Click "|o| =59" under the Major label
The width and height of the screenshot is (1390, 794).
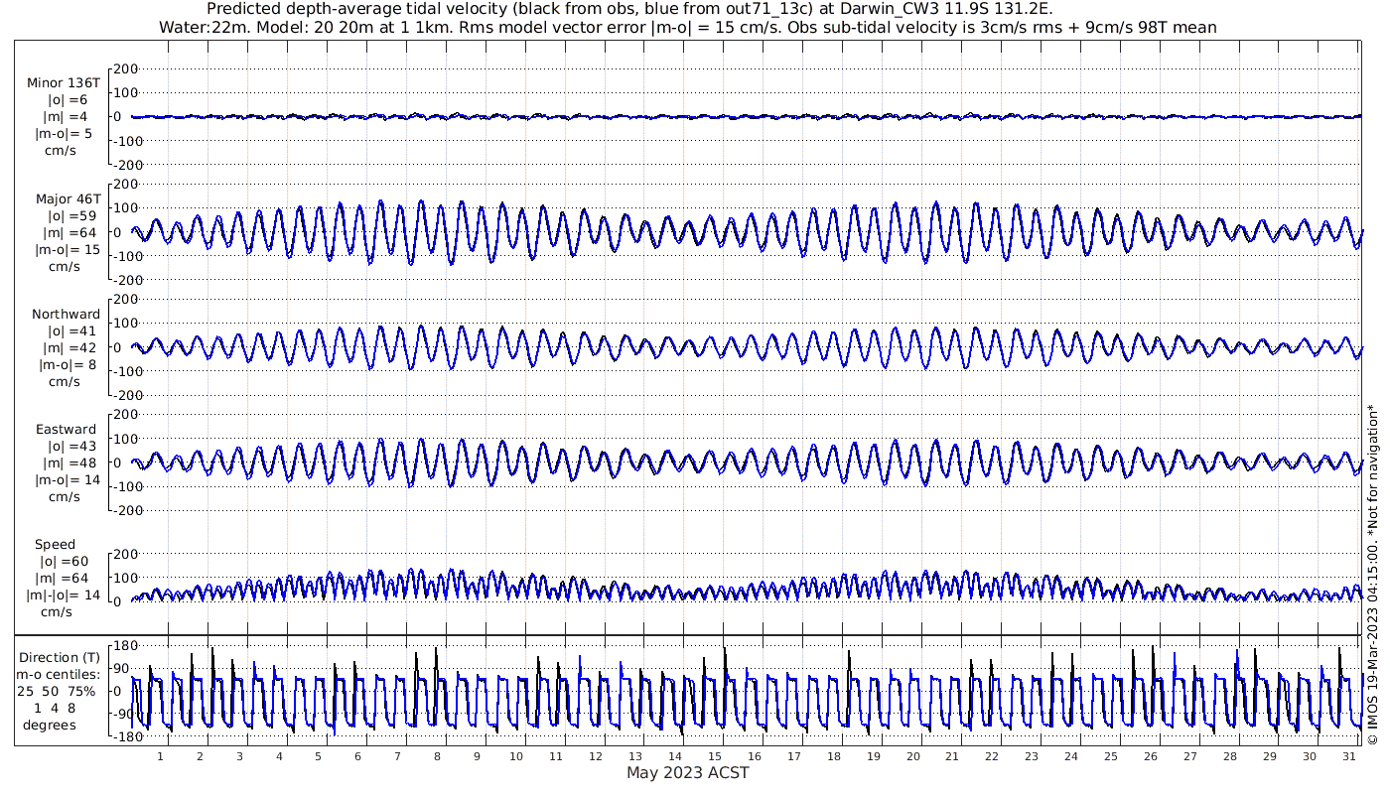(68, 216)
